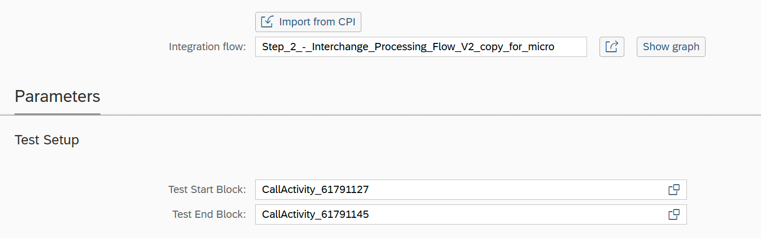The height and width of the screenshot is (238, 761).
Task: Open value help icon in Test Start Block
Action: click(x=674, y=190)
